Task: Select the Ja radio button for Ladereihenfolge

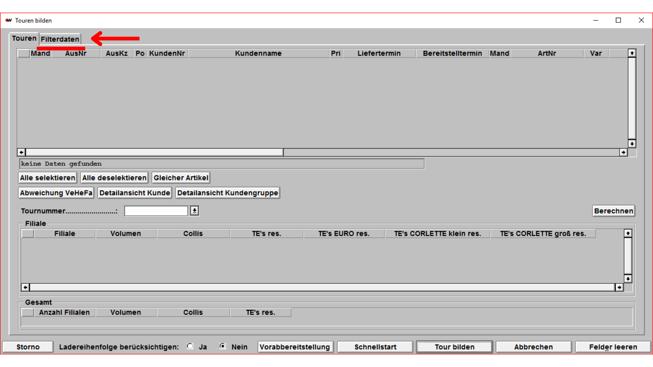Action: point(190,346)
